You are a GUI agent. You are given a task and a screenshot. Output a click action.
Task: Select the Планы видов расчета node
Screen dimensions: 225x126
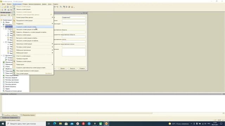[12, 76]
